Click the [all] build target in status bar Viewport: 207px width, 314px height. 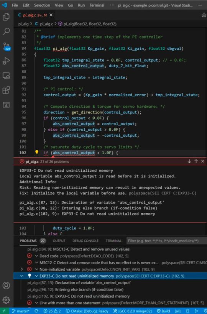click(x=178, y=311)
